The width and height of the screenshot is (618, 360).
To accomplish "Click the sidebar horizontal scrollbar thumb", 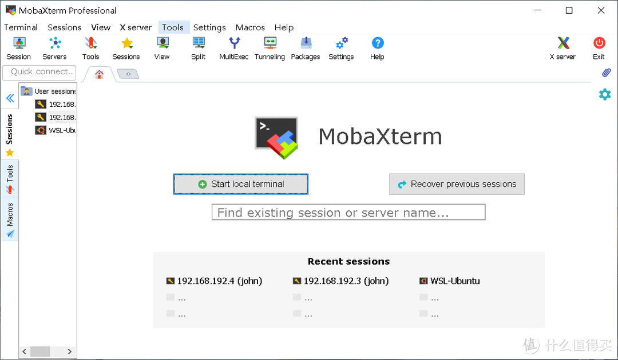I will pyautogui.click(x=40, y=351).
